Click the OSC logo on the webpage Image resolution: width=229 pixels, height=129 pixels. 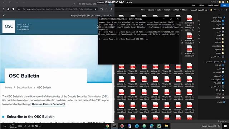pyautogui.click(x=9, y=27)
